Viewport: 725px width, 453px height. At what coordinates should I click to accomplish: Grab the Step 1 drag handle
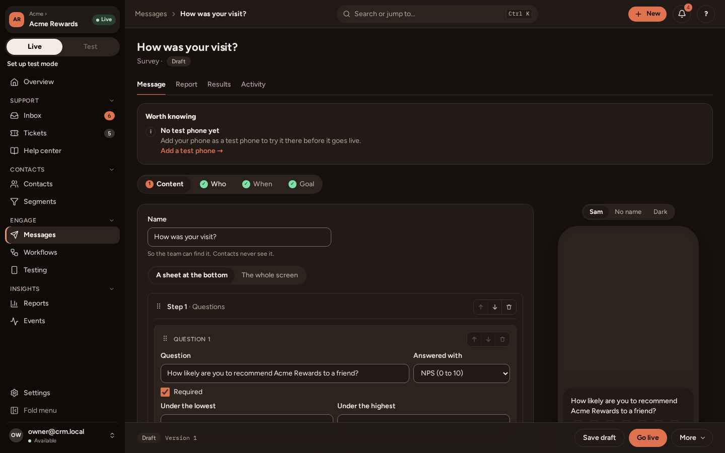pos(159,306)
